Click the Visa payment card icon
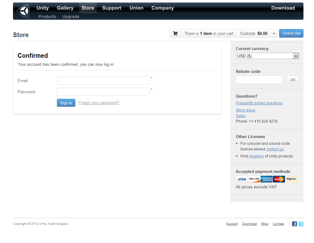314x243 pixels. pyautogui.click(x=242, y=179)
